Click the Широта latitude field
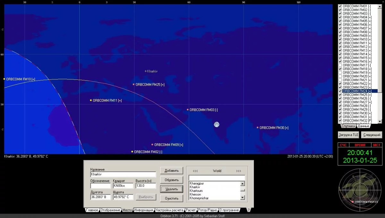The height and width of the screenshot is (218, 385). pos(123,197)
